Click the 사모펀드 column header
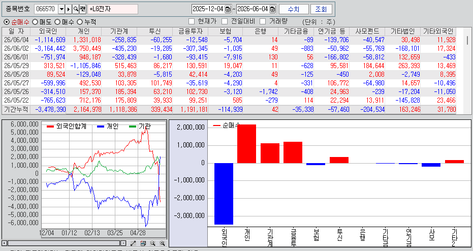 pyautogui.click(x=367, y=32)
